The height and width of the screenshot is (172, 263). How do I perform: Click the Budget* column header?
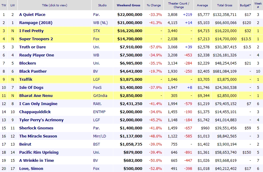245,5
